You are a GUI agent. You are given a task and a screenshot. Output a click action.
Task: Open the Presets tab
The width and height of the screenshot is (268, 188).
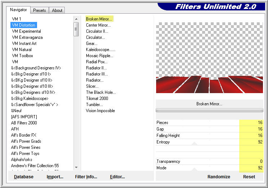pos(40,10)
